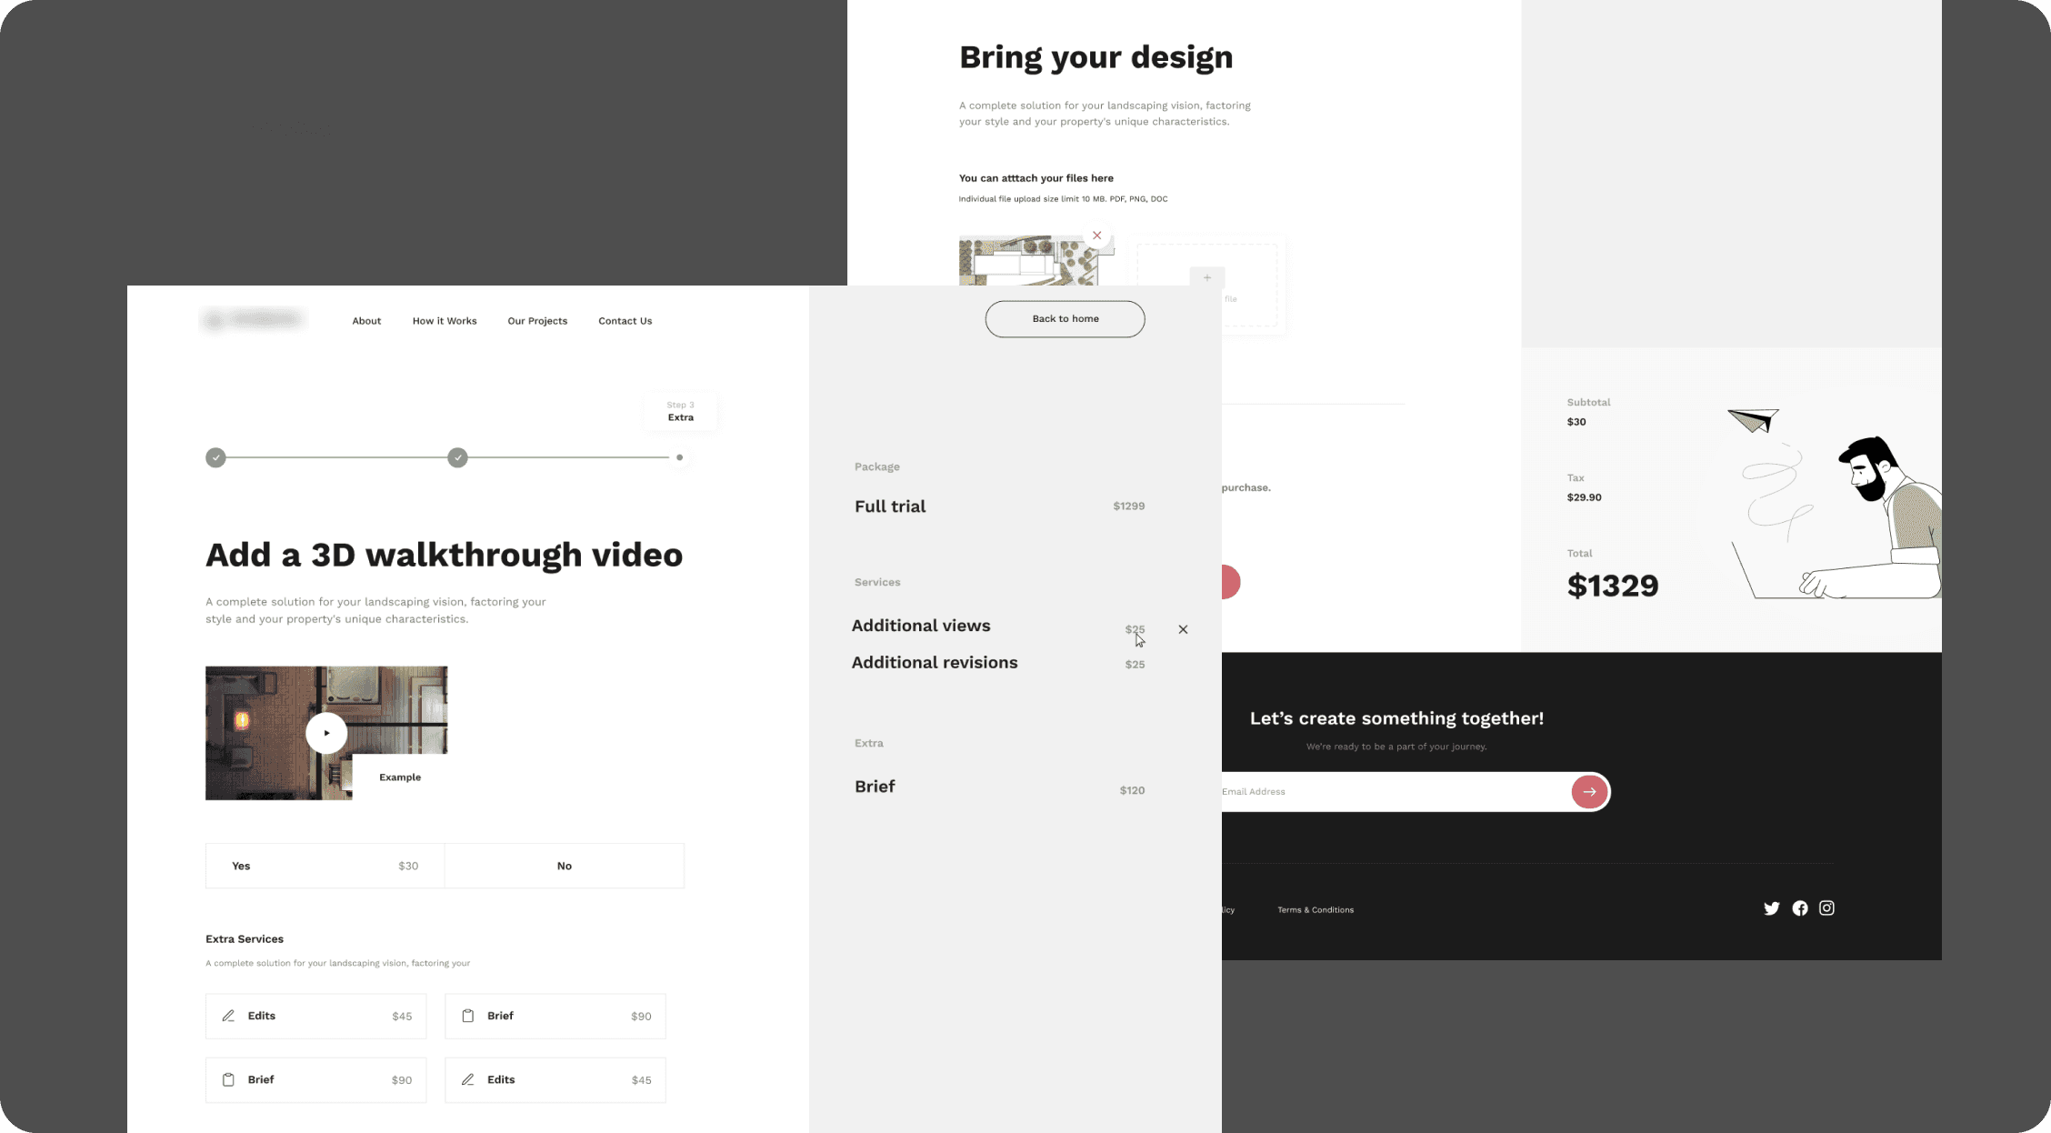Open the Facebook social icon
This screenshot has width=2051, height=1133.
pos(1800,908)
